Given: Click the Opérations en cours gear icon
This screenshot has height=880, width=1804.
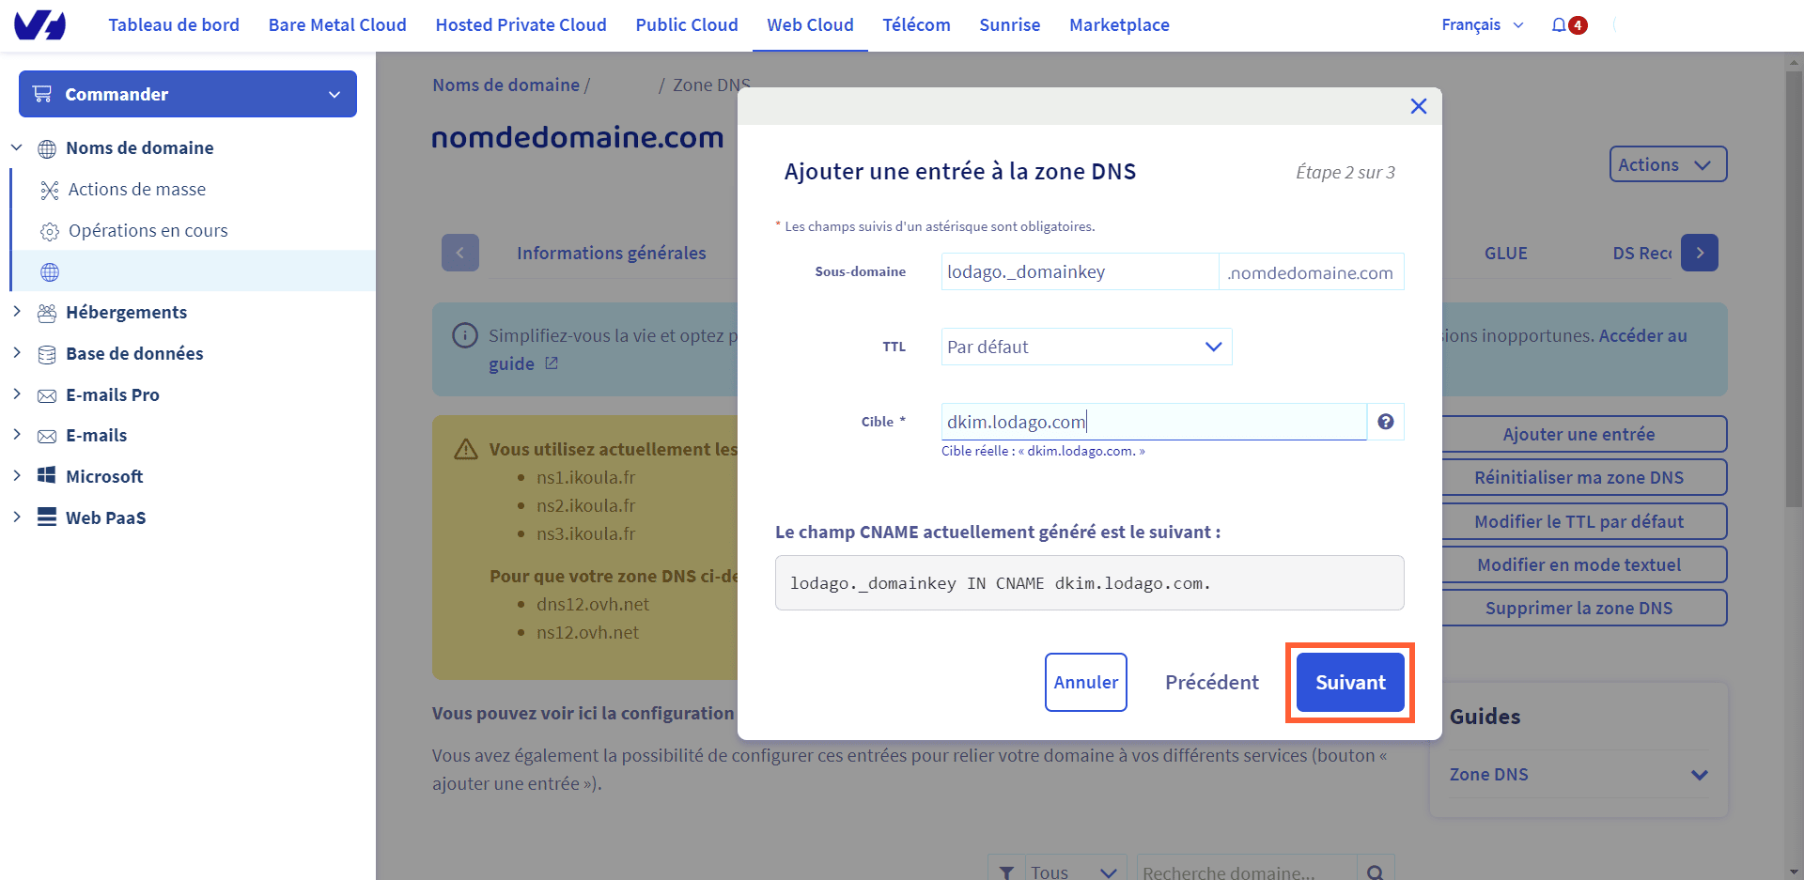Looking at the screenshot, I should click(x=50, y=232).
